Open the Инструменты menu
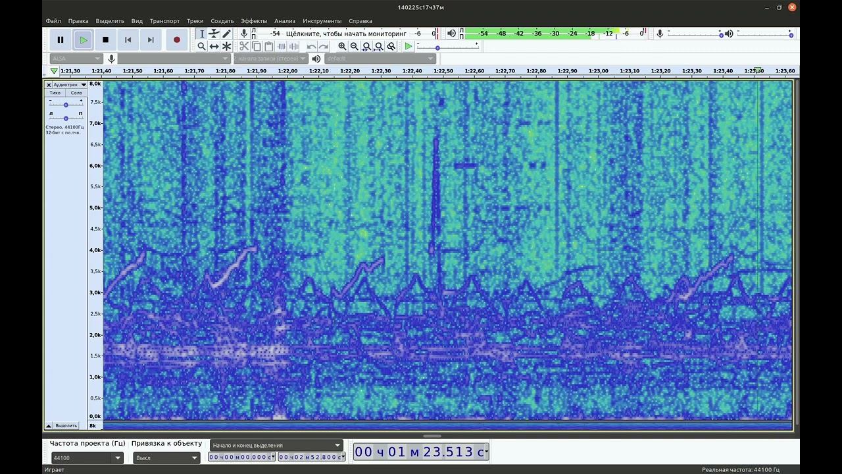 click(322, 21)
